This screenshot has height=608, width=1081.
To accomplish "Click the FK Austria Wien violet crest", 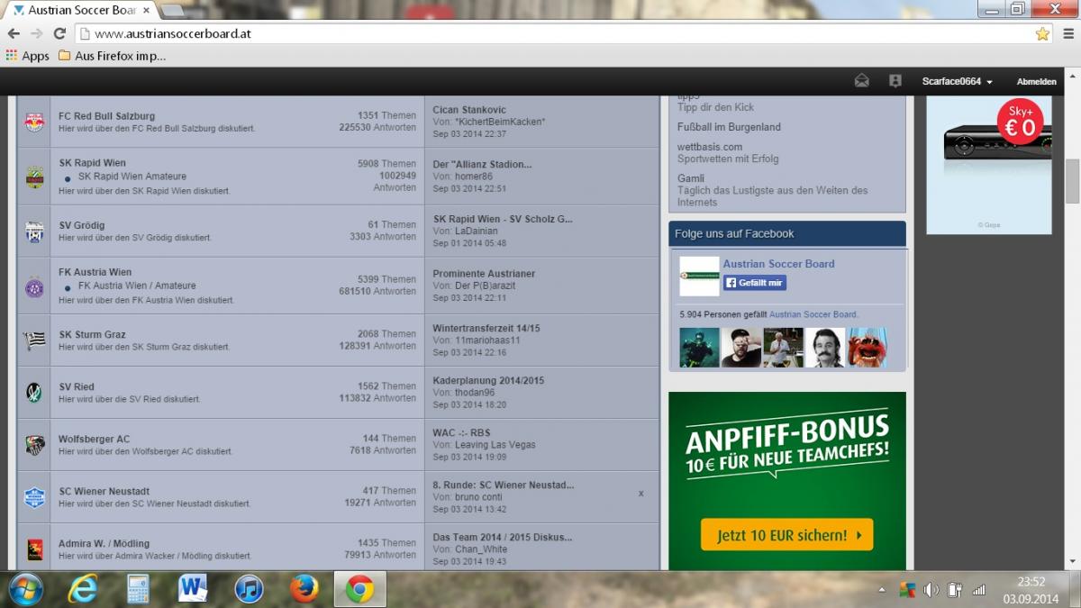I will tap(34, 286).
